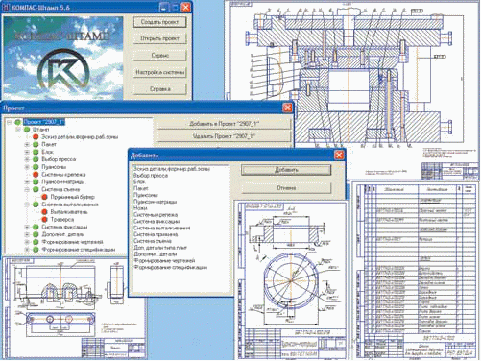This screenshot has height=361, width=481.
Task: Click green status icon of Система выталкивания
Action: click(x=36, y=205)
